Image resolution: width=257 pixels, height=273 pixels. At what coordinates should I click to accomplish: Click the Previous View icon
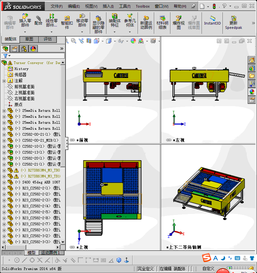tap(81, 41)
